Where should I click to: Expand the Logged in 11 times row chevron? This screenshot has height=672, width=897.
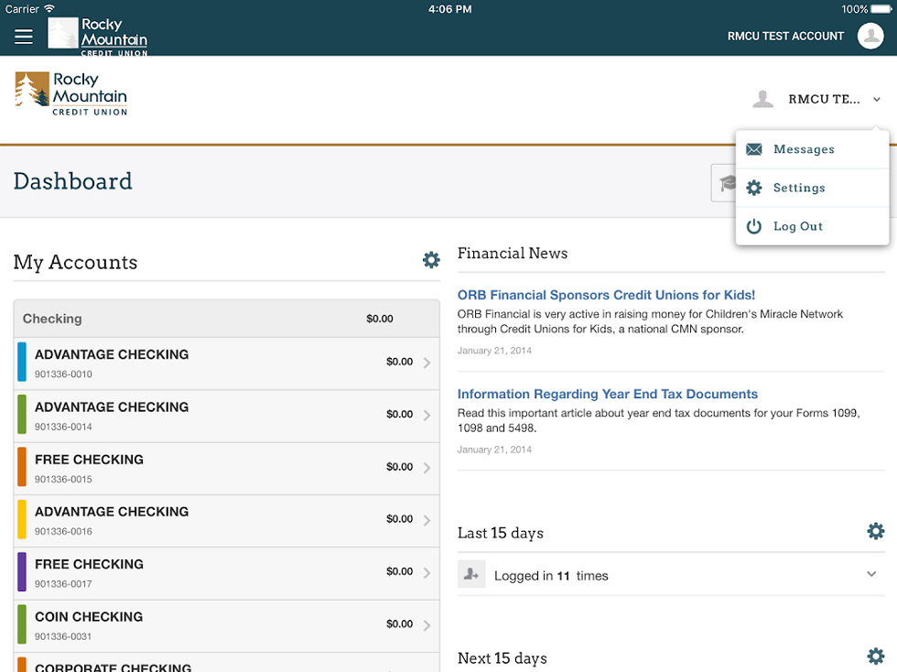(871, 573)
